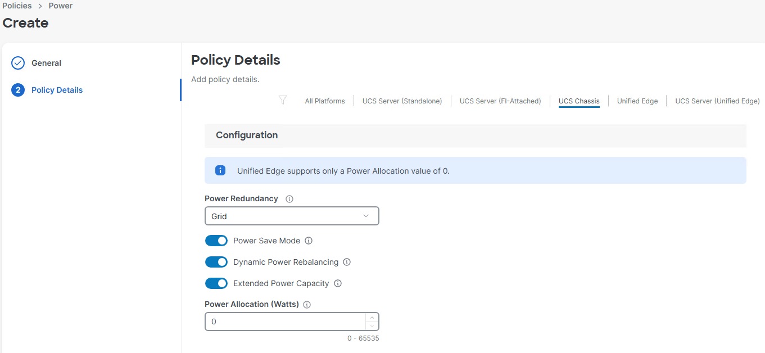Select the Unified Edge tab
The image size is (765, 353).
pyautogui.click(x=637, y=101)
